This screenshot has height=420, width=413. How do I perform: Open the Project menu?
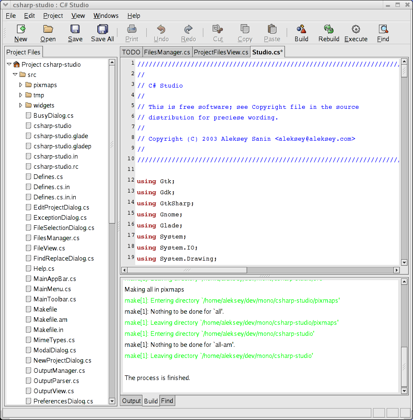click(x=53, y=16)
